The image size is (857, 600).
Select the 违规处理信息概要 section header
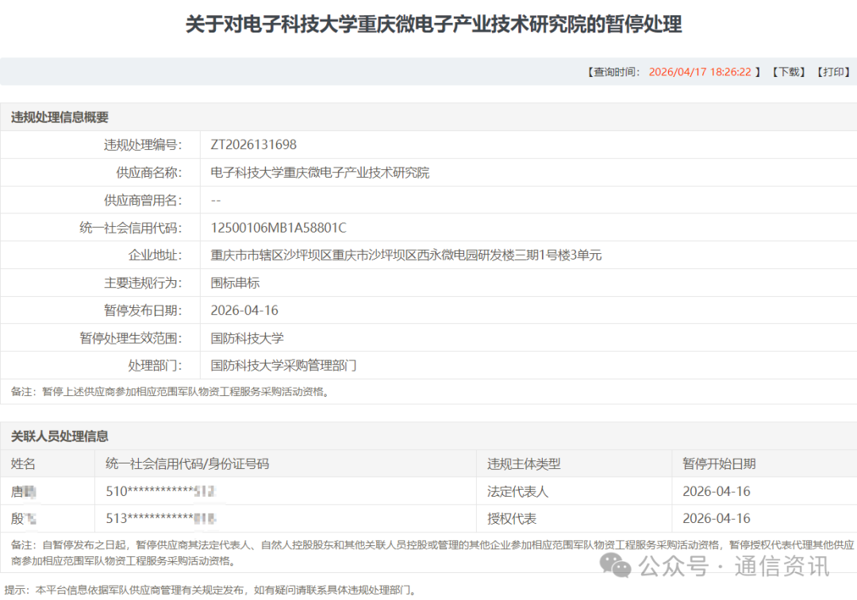pyautogui.click(x=60, y=117)
